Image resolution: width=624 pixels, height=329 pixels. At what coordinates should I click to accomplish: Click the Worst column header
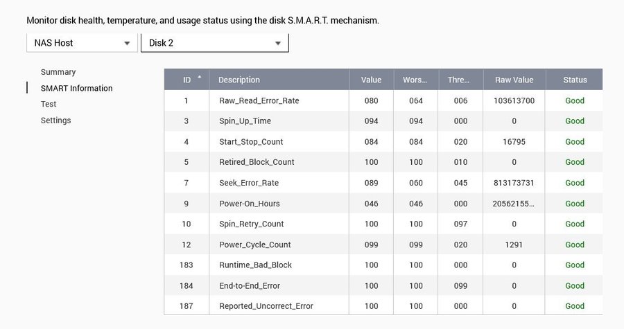pos(415,80)
